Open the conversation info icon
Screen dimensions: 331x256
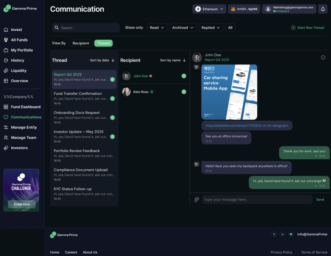tap(323, 58)
